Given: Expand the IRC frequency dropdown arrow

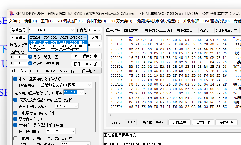Looking at the screenshot, I should [81, 92].
